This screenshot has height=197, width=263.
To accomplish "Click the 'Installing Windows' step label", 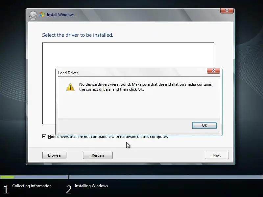I will (x=91, y=186).
